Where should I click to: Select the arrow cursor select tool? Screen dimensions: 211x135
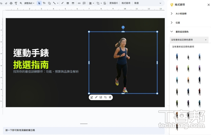(x=39, y=3)
